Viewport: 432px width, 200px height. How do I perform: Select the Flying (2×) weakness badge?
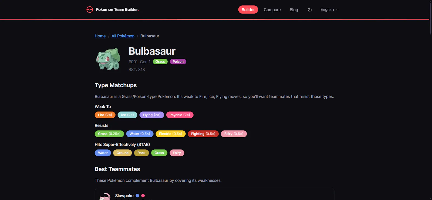click(152, 115)
